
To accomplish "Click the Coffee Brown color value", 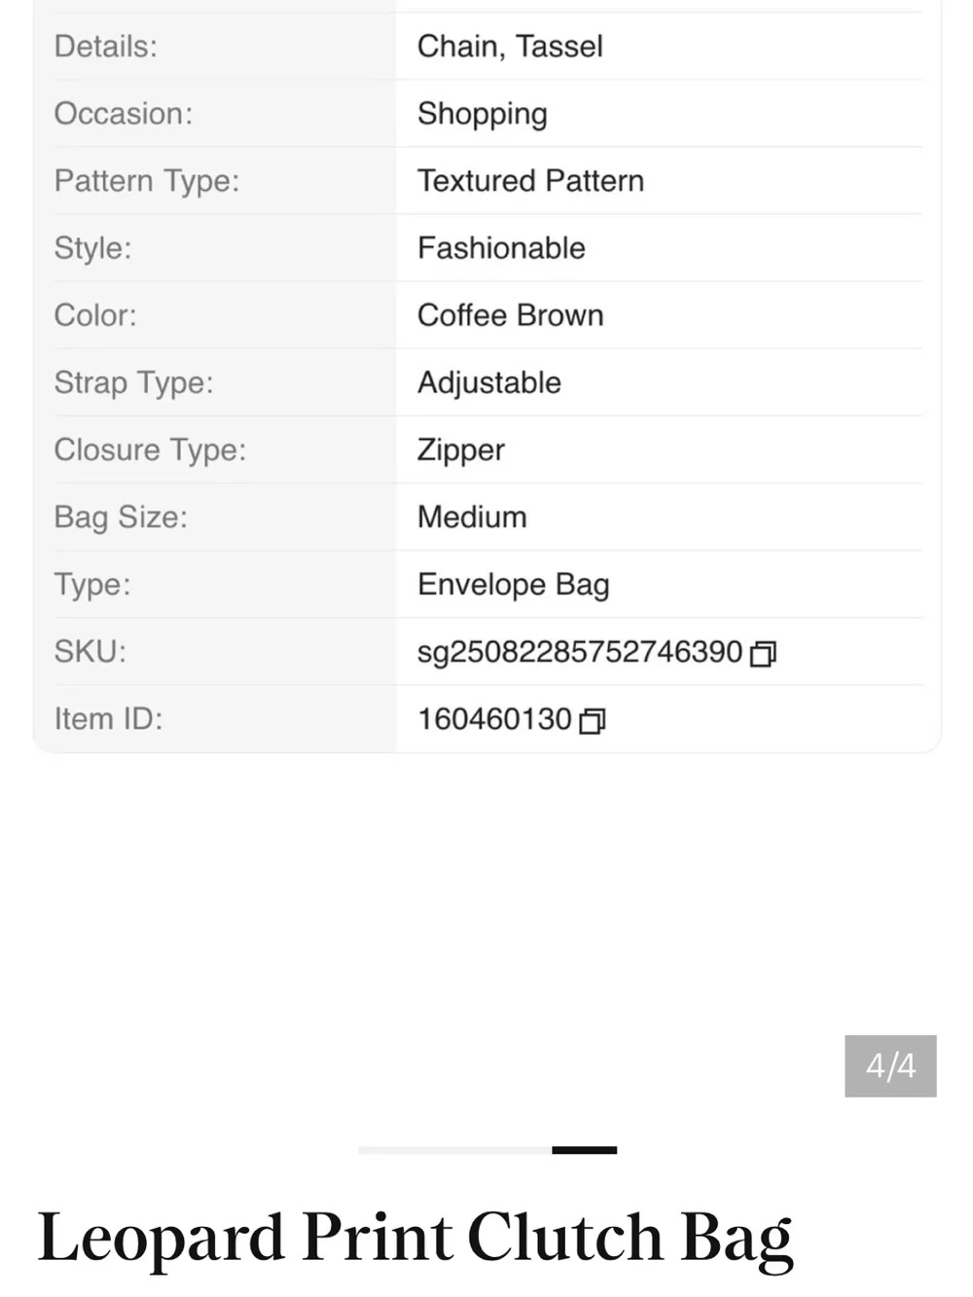I will coord(511,315).
